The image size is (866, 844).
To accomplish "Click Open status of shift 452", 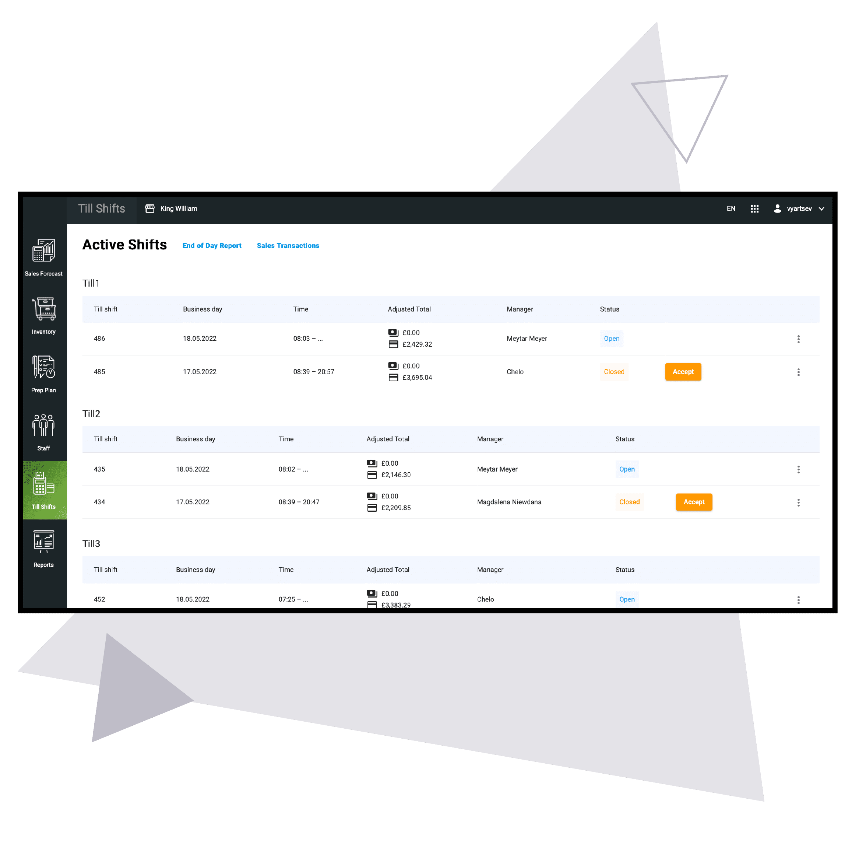I will 628,600.
